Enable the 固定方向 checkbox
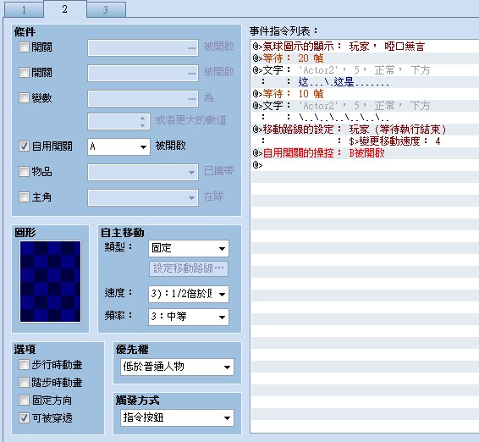 coord(24,400)
